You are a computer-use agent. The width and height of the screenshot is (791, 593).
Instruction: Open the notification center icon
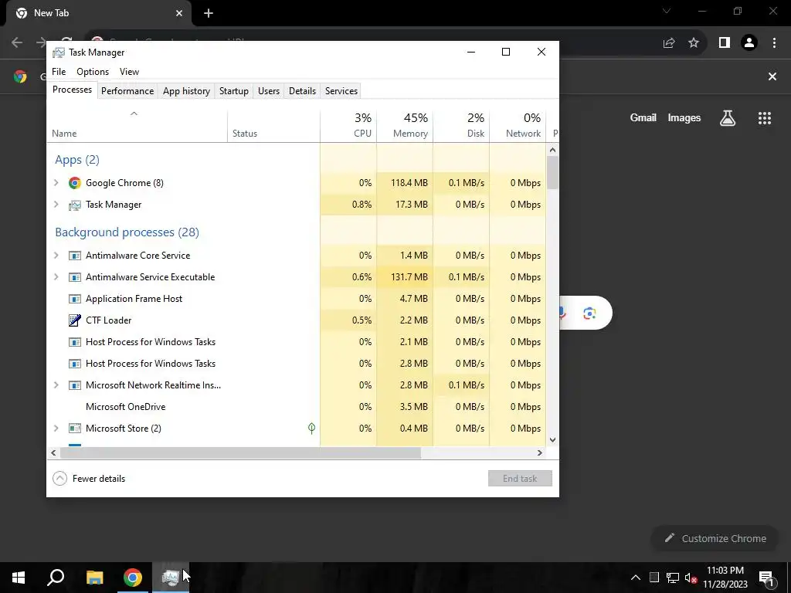coord(767,578)
